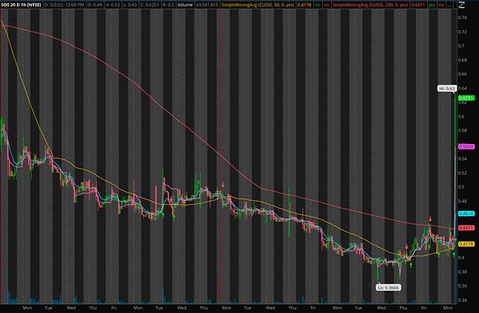Click the 0.34 price axis label

pos(462,300)
